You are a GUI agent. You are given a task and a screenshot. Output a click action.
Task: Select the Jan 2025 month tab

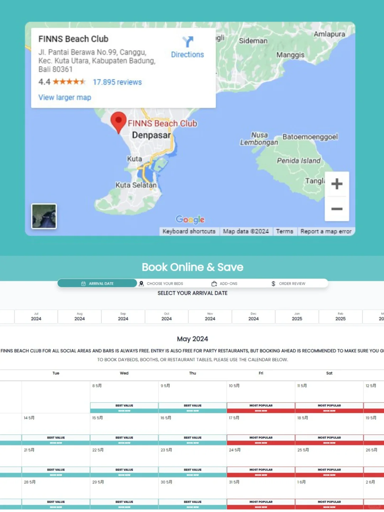click(x=297, y=316)
